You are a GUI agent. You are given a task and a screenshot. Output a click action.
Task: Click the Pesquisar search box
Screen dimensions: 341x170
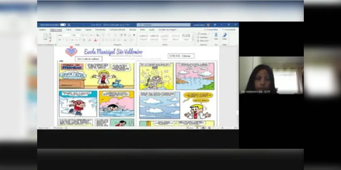(164, 25)
